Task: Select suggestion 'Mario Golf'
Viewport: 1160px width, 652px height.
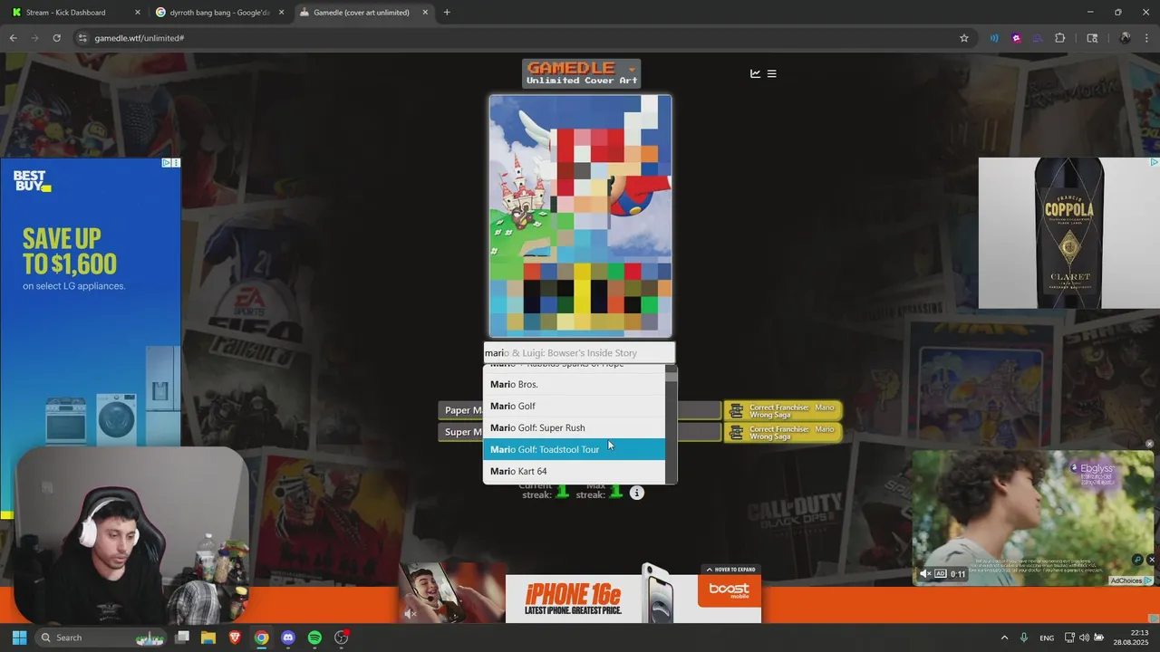Action: point(574,406)
